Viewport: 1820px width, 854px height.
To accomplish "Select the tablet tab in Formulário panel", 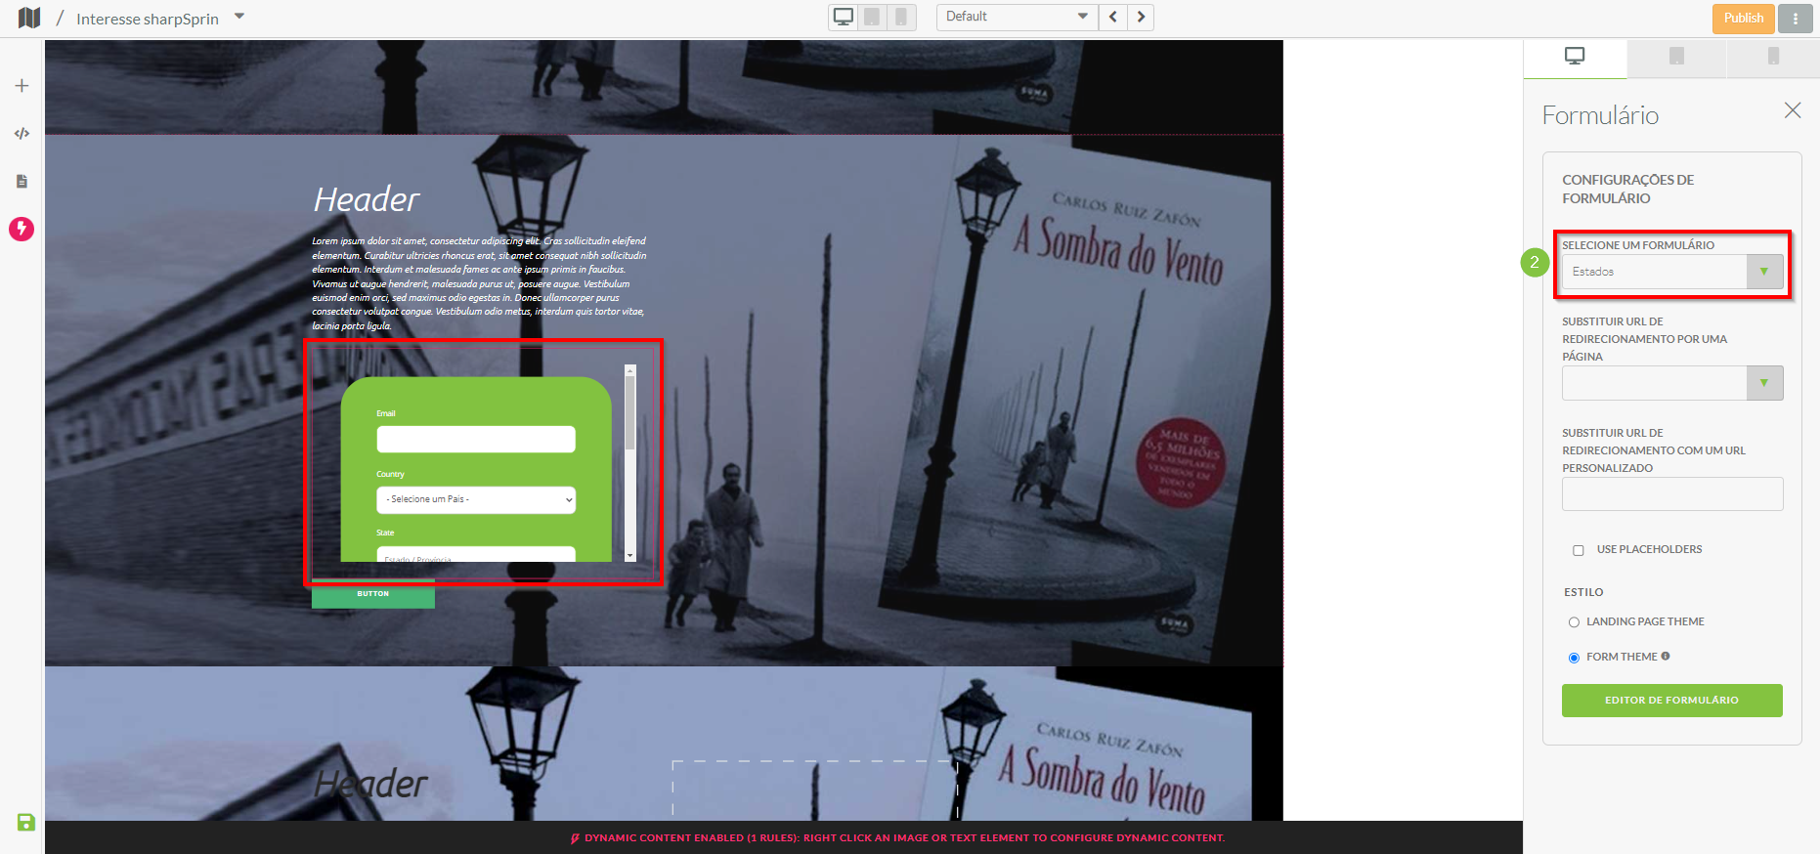I will (1676, 57).
